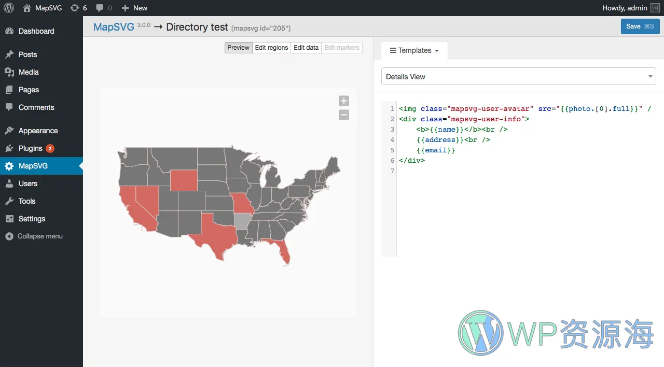This screenshot has height=367, width=664.
Task: Click the Tools wrench icon
Action: pyautogui.click(x=9, y=201)
